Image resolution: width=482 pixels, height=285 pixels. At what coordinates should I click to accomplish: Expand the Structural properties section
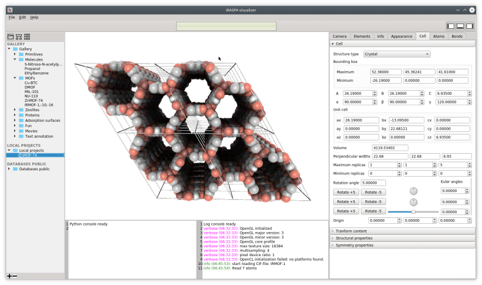tap(403, 238)
